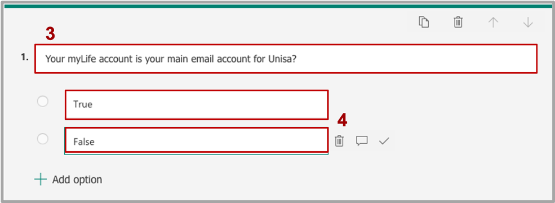
Task: Delete the False option via its trash icon
Action: pos(339,141)
